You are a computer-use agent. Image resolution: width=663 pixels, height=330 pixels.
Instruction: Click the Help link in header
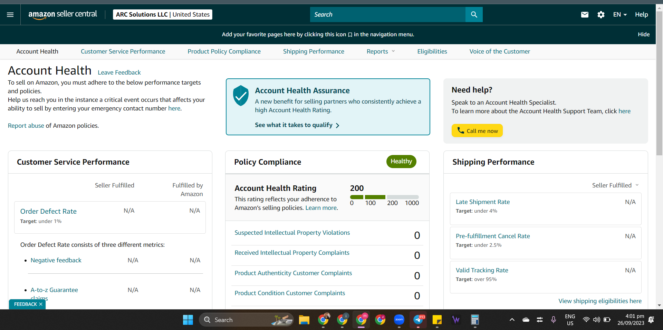coord(641,14)
